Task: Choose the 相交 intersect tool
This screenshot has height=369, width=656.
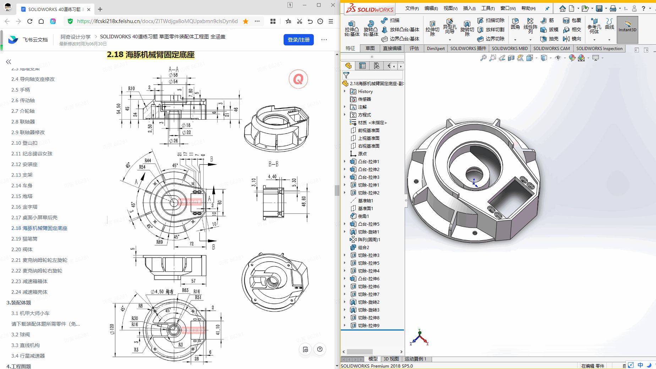Action: (x=572, y=29)
